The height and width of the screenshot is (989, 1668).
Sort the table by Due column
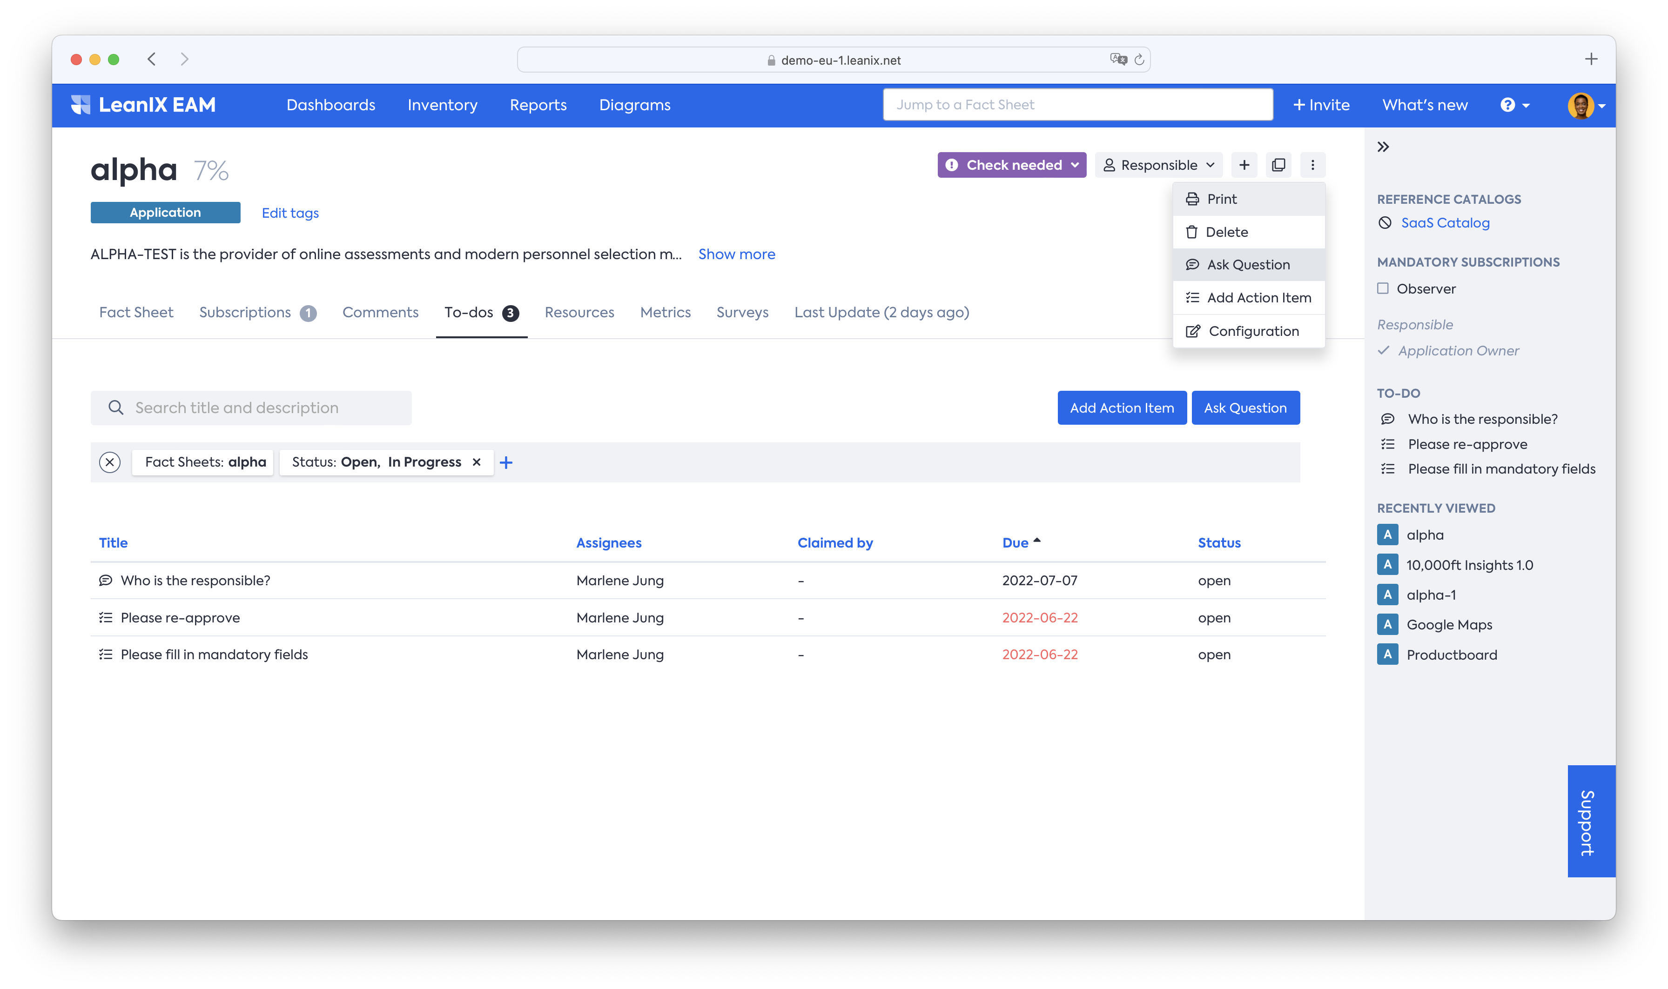tap(1021, 542)
